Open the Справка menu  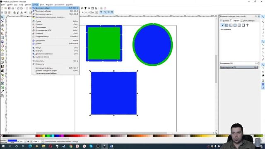(x=69, y=5)
